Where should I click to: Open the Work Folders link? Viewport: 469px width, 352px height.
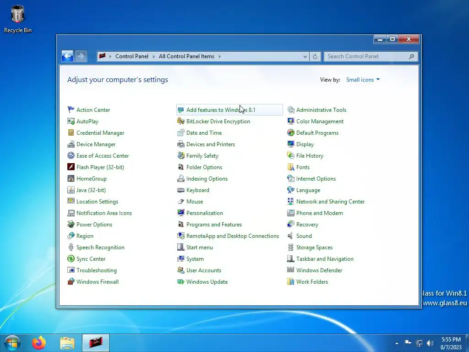[x=312, y=282]
